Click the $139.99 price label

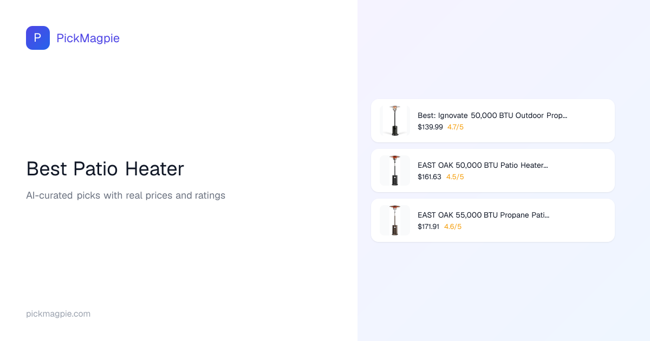[x=430, y=127]
